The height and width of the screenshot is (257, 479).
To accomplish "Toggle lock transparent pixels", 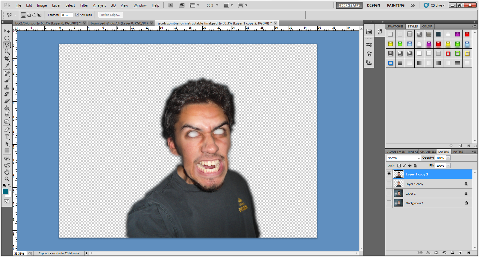I will 399,166.
